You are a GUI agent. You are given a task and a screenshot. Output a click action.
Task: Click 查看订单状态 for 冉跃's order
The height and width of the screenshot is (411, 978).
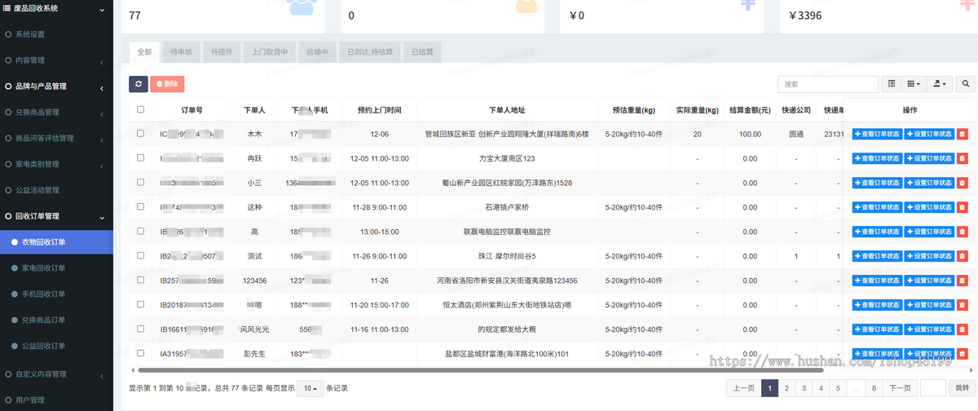click(x=878, y=159)
